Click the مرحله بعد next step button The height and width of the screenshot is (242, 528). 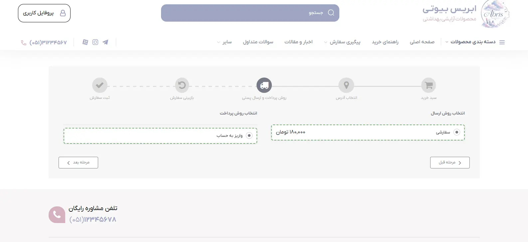[78, 162]
